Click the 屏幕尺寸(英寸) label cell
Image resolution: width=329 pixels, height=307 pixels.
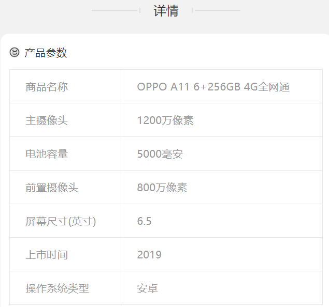click(61, 221)
